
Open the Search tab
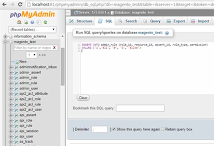point(128,21)
